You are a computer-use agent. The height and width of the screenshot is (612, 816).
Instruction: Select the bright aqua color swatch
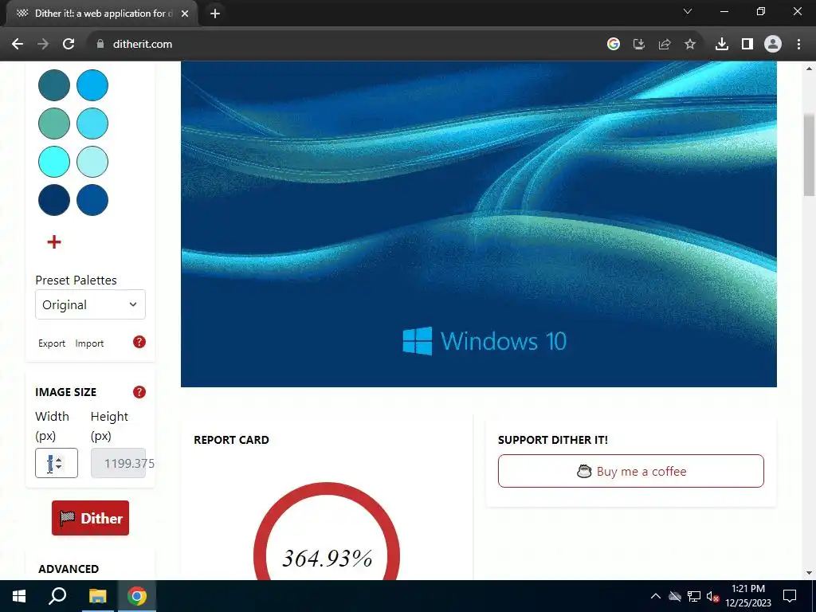pos(54,161)
